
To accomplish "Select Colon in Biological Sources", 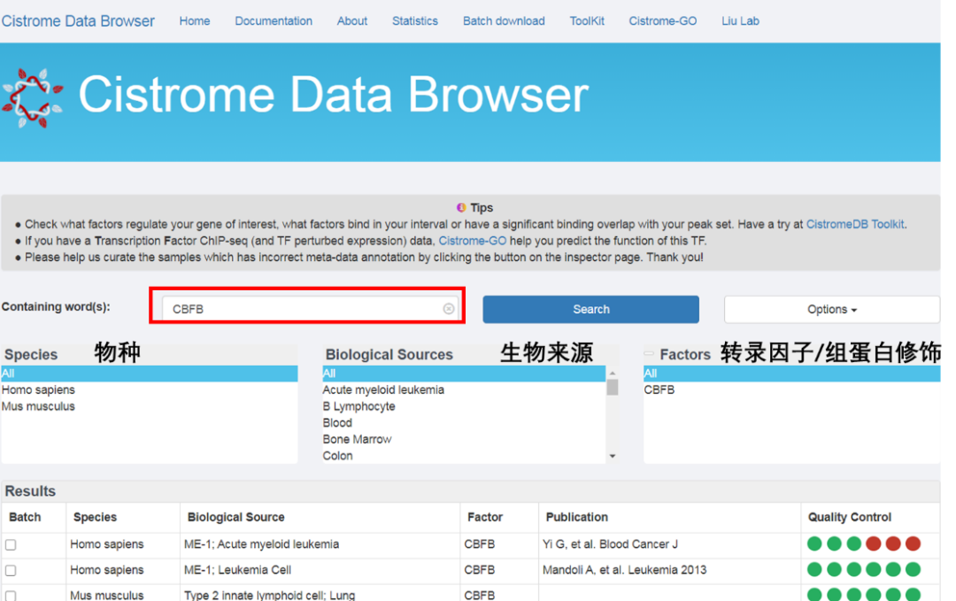I will [x=464, y=456].
